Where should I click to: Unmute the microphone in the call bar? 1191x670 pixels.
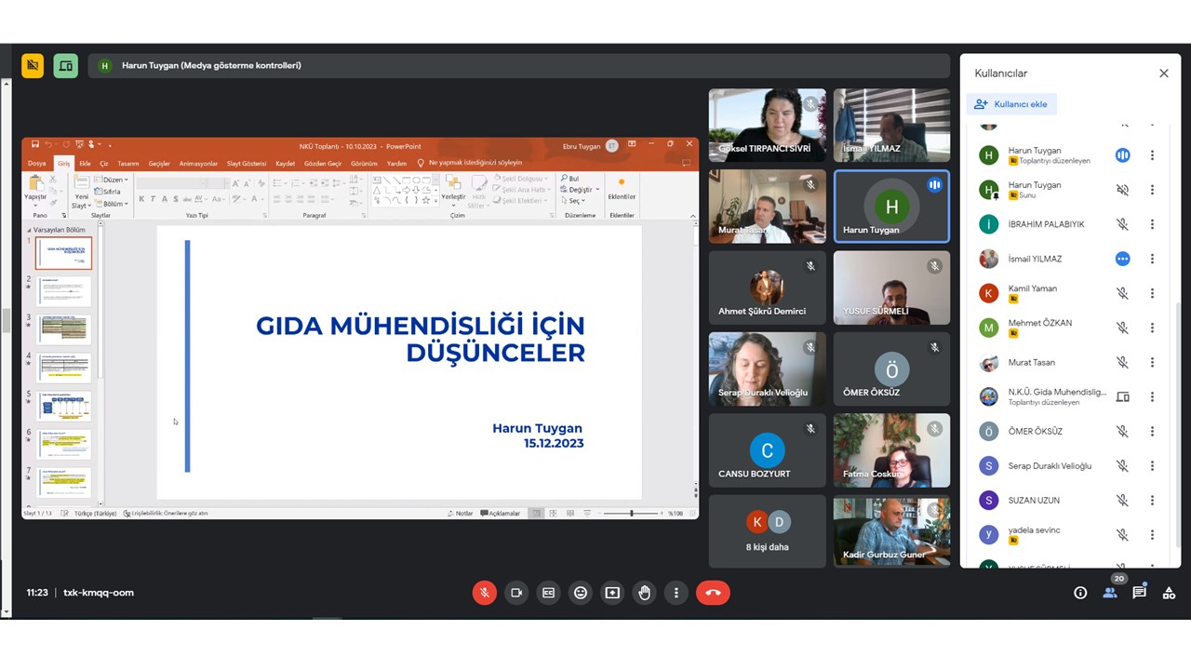(484, 593)
